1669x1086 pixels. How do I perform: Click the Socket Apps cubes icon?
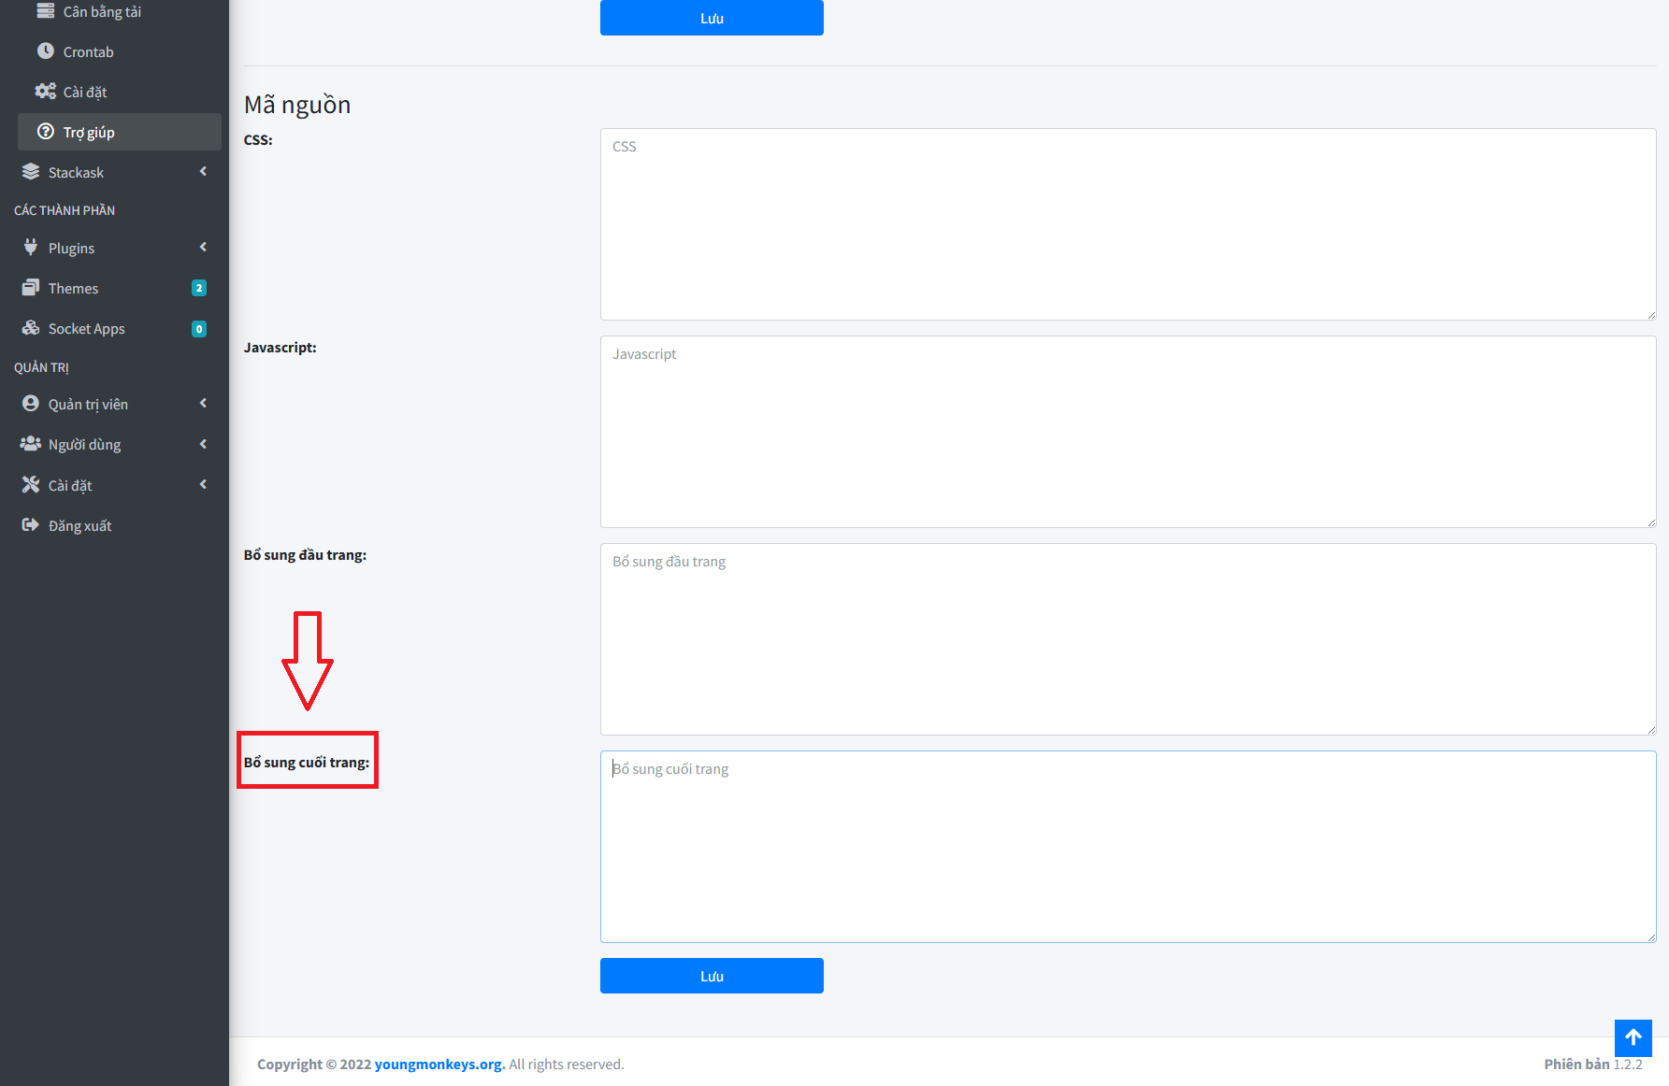(31, 328)
